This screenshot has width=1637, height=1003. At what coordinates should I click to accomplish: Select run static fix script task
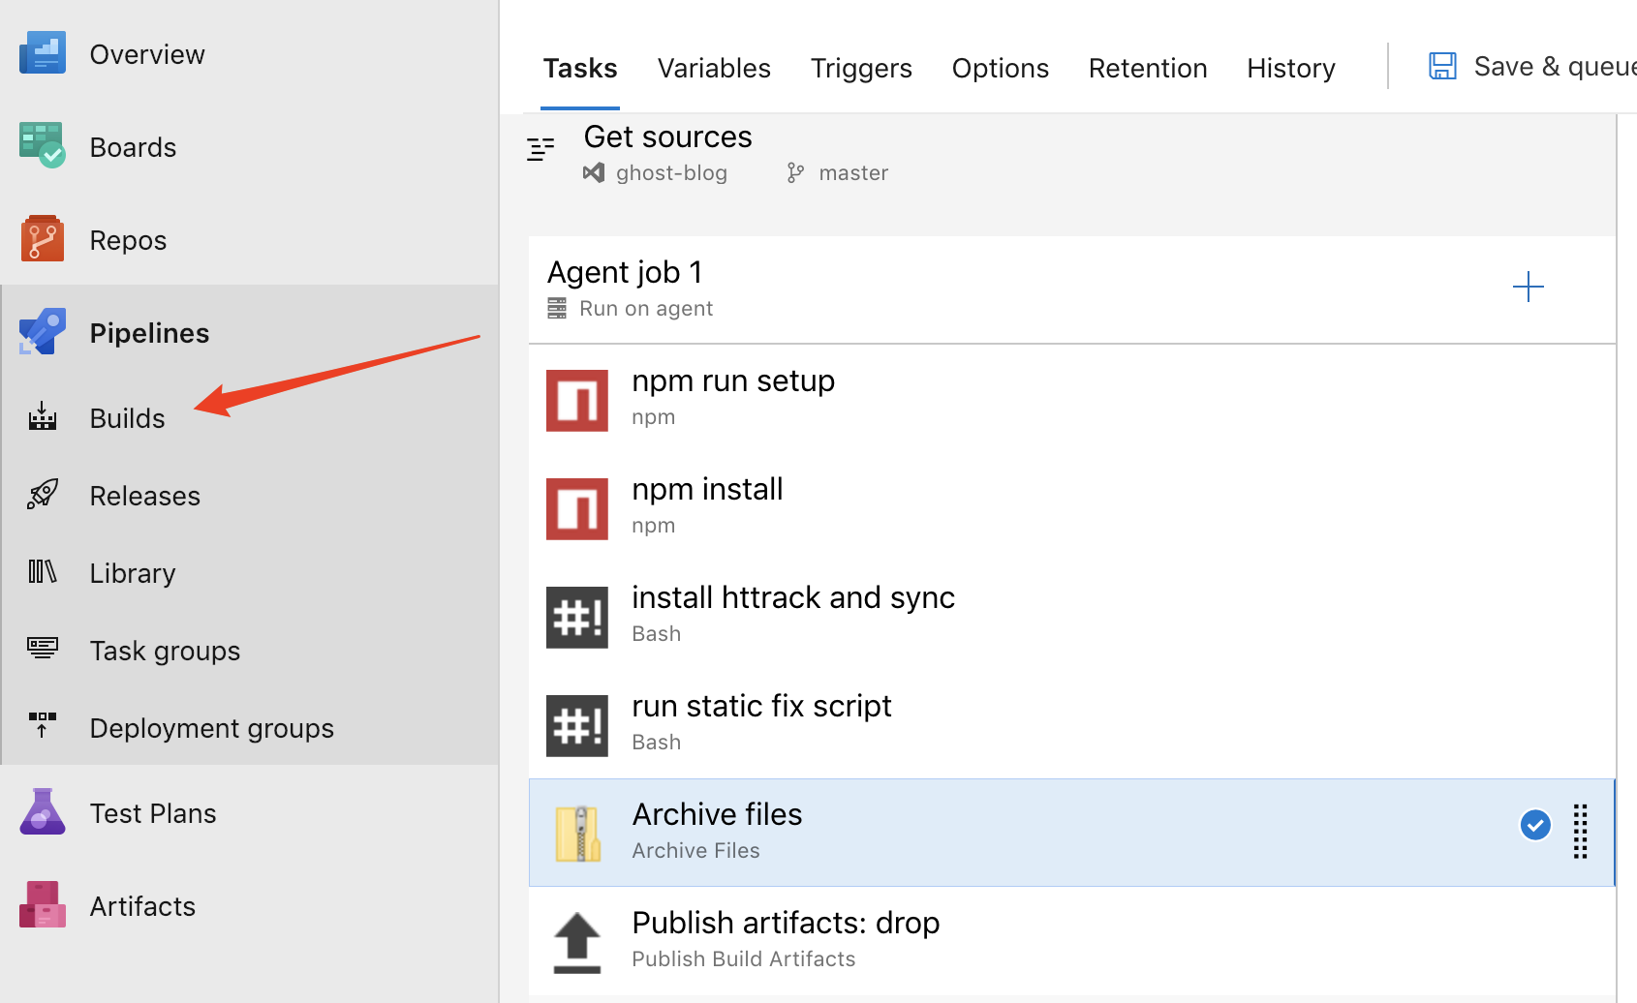[x=1071, y=723]
